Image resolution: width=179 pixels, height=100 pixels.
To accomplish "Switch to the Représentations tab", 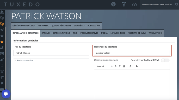I will coord(61,33).
